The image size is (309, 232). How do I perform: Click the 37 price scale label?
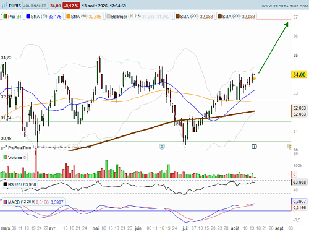tap(295, 17)
